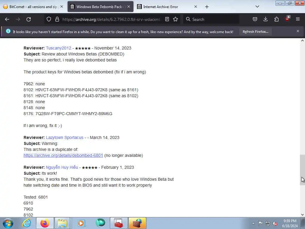Click the "Tested: 6801" line
305x229 pixels.
pyautogui.click(x=36, y=197)
